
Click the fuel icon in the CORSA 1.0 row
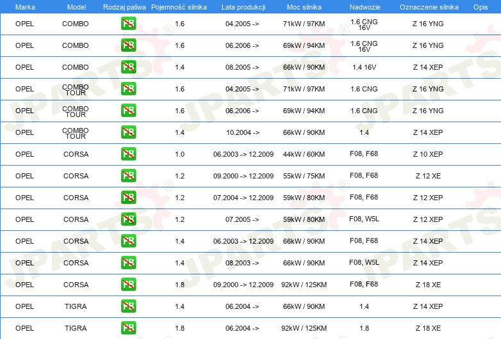click(128, 154)
